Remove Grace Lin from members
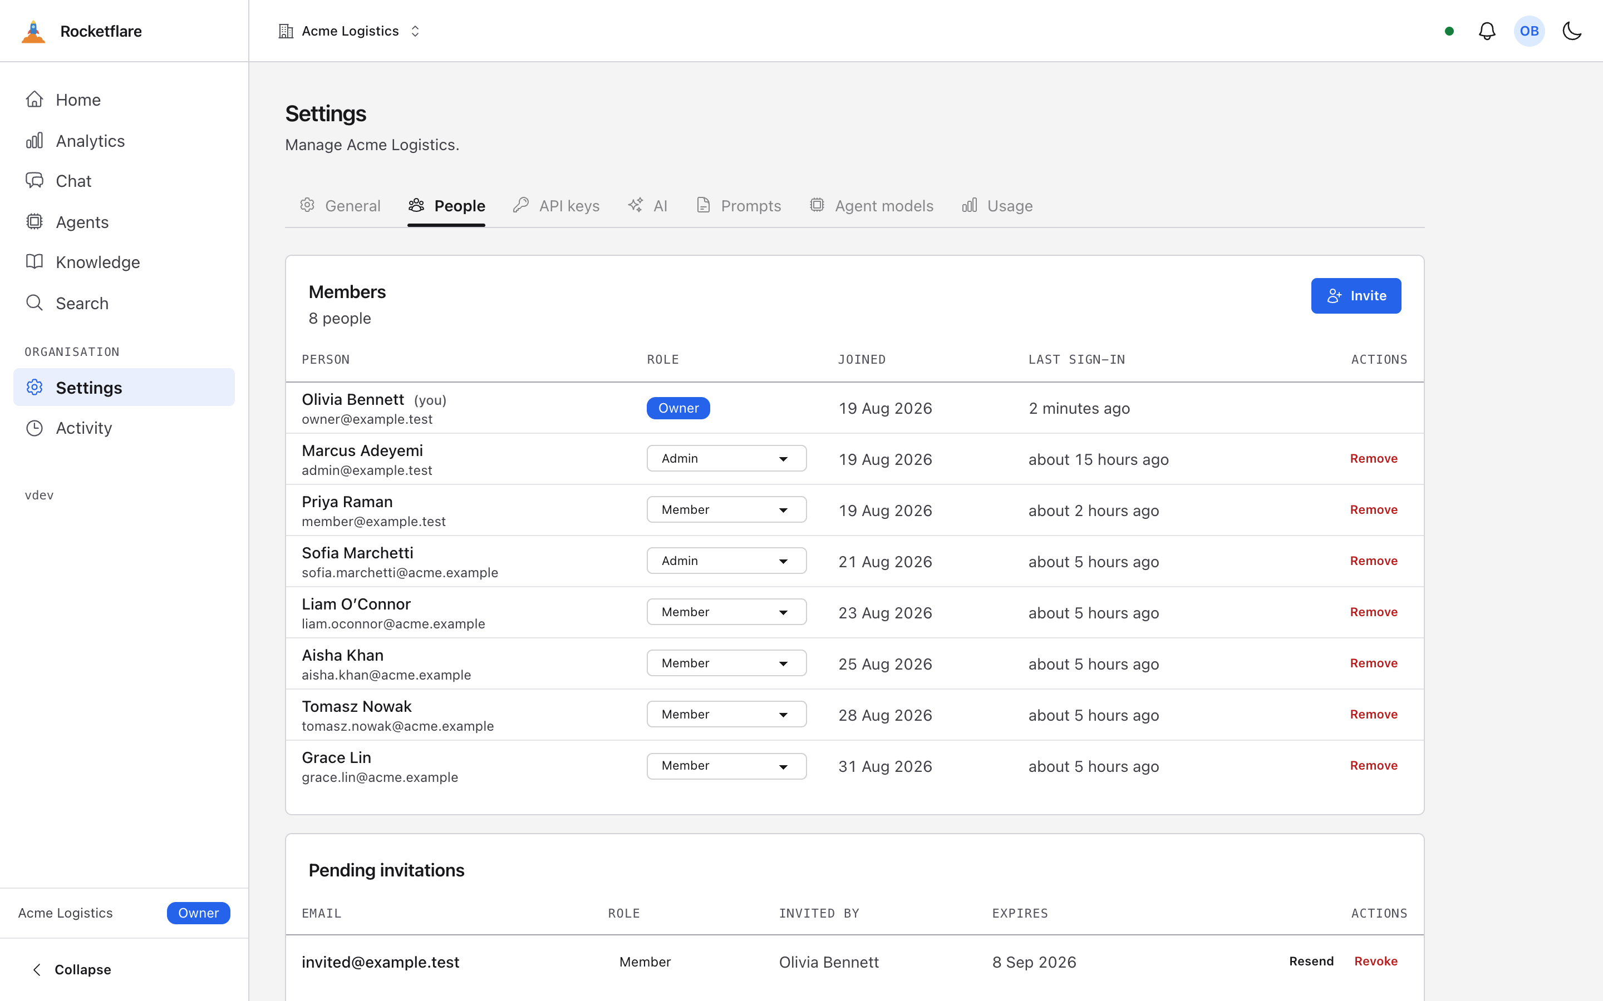Screen dimensions: 1603x1001 (x=1374, y=766)
